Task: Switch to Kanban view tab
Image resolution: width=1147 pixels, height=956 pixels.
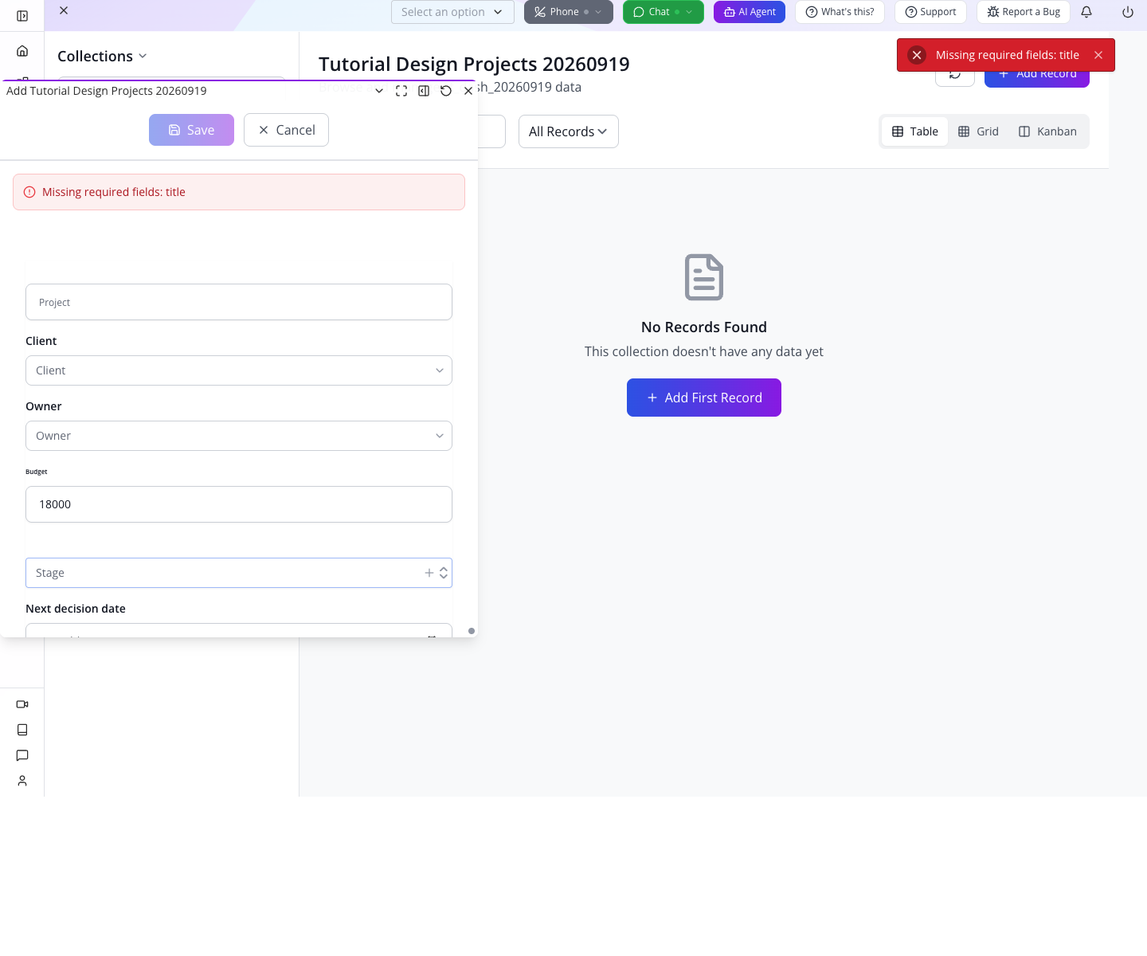Action: tap(1047, 131)
